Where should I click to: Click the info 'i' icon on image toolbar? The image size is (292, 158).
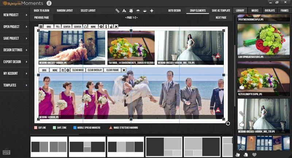click(x=106, y=27)
